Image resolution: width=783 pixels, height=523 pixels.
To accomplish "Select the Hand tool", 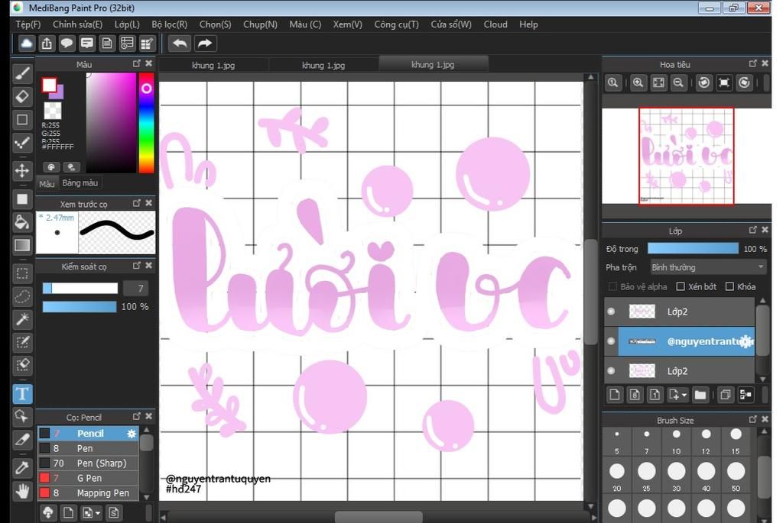I will point(22,491).
